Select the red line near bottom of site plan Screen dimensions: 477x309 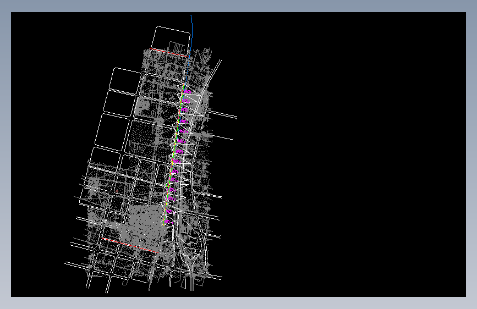129,245
